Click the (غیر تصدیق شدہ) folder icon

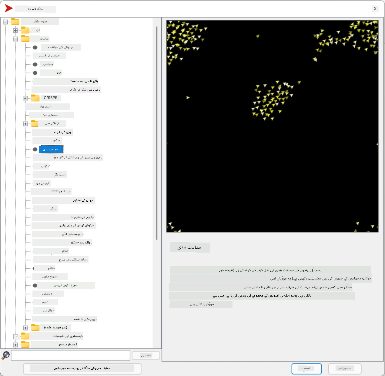pos(35,327)
